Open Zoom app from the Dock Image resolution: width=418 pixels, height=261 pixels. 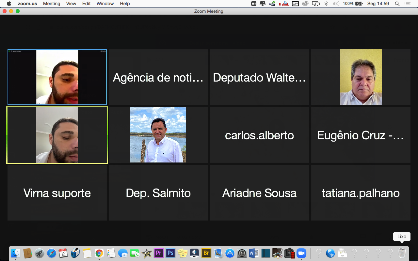(x=301, y=253)
